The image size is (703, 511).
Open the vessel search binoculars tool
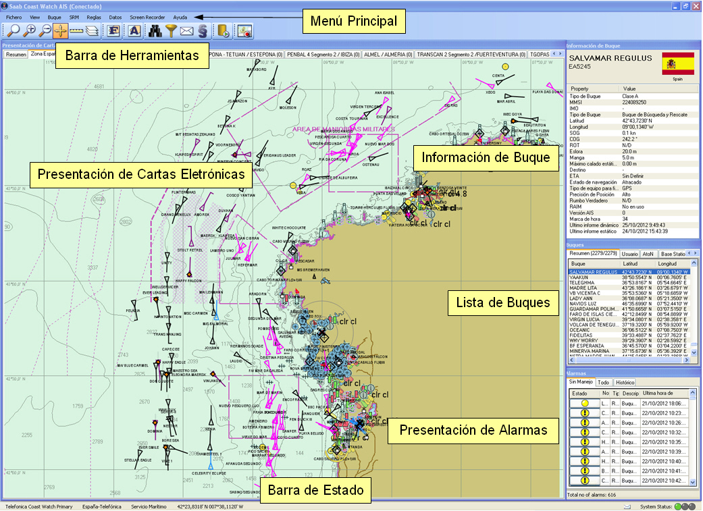(154, 30)
